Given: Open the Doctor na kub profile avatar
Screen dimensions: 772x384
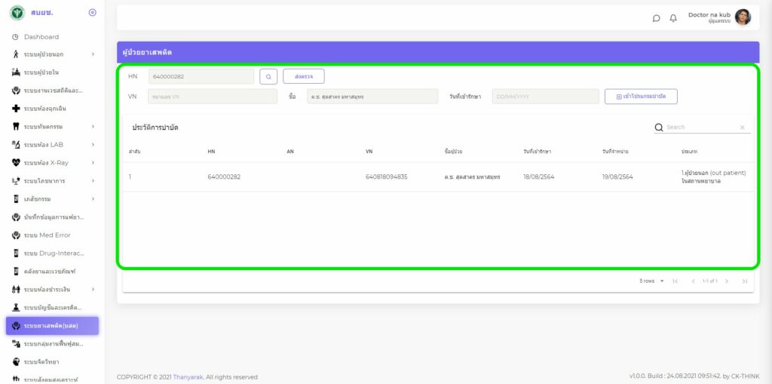Looking at the screenshot, I should click(x=743, y=17).
